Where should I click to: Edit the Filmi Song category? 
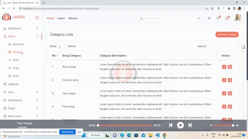coord(224,107)
